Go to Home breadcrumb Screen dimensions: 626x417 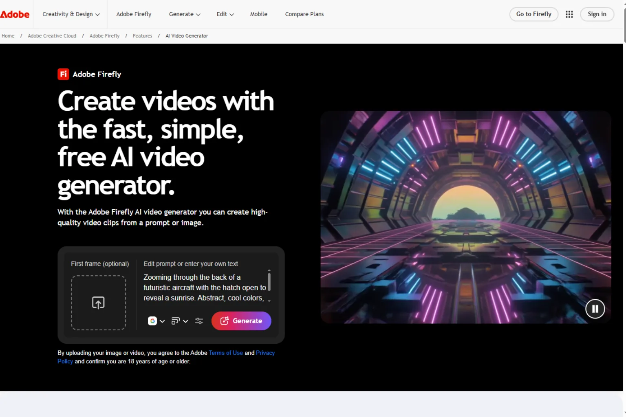click(8, 36)
